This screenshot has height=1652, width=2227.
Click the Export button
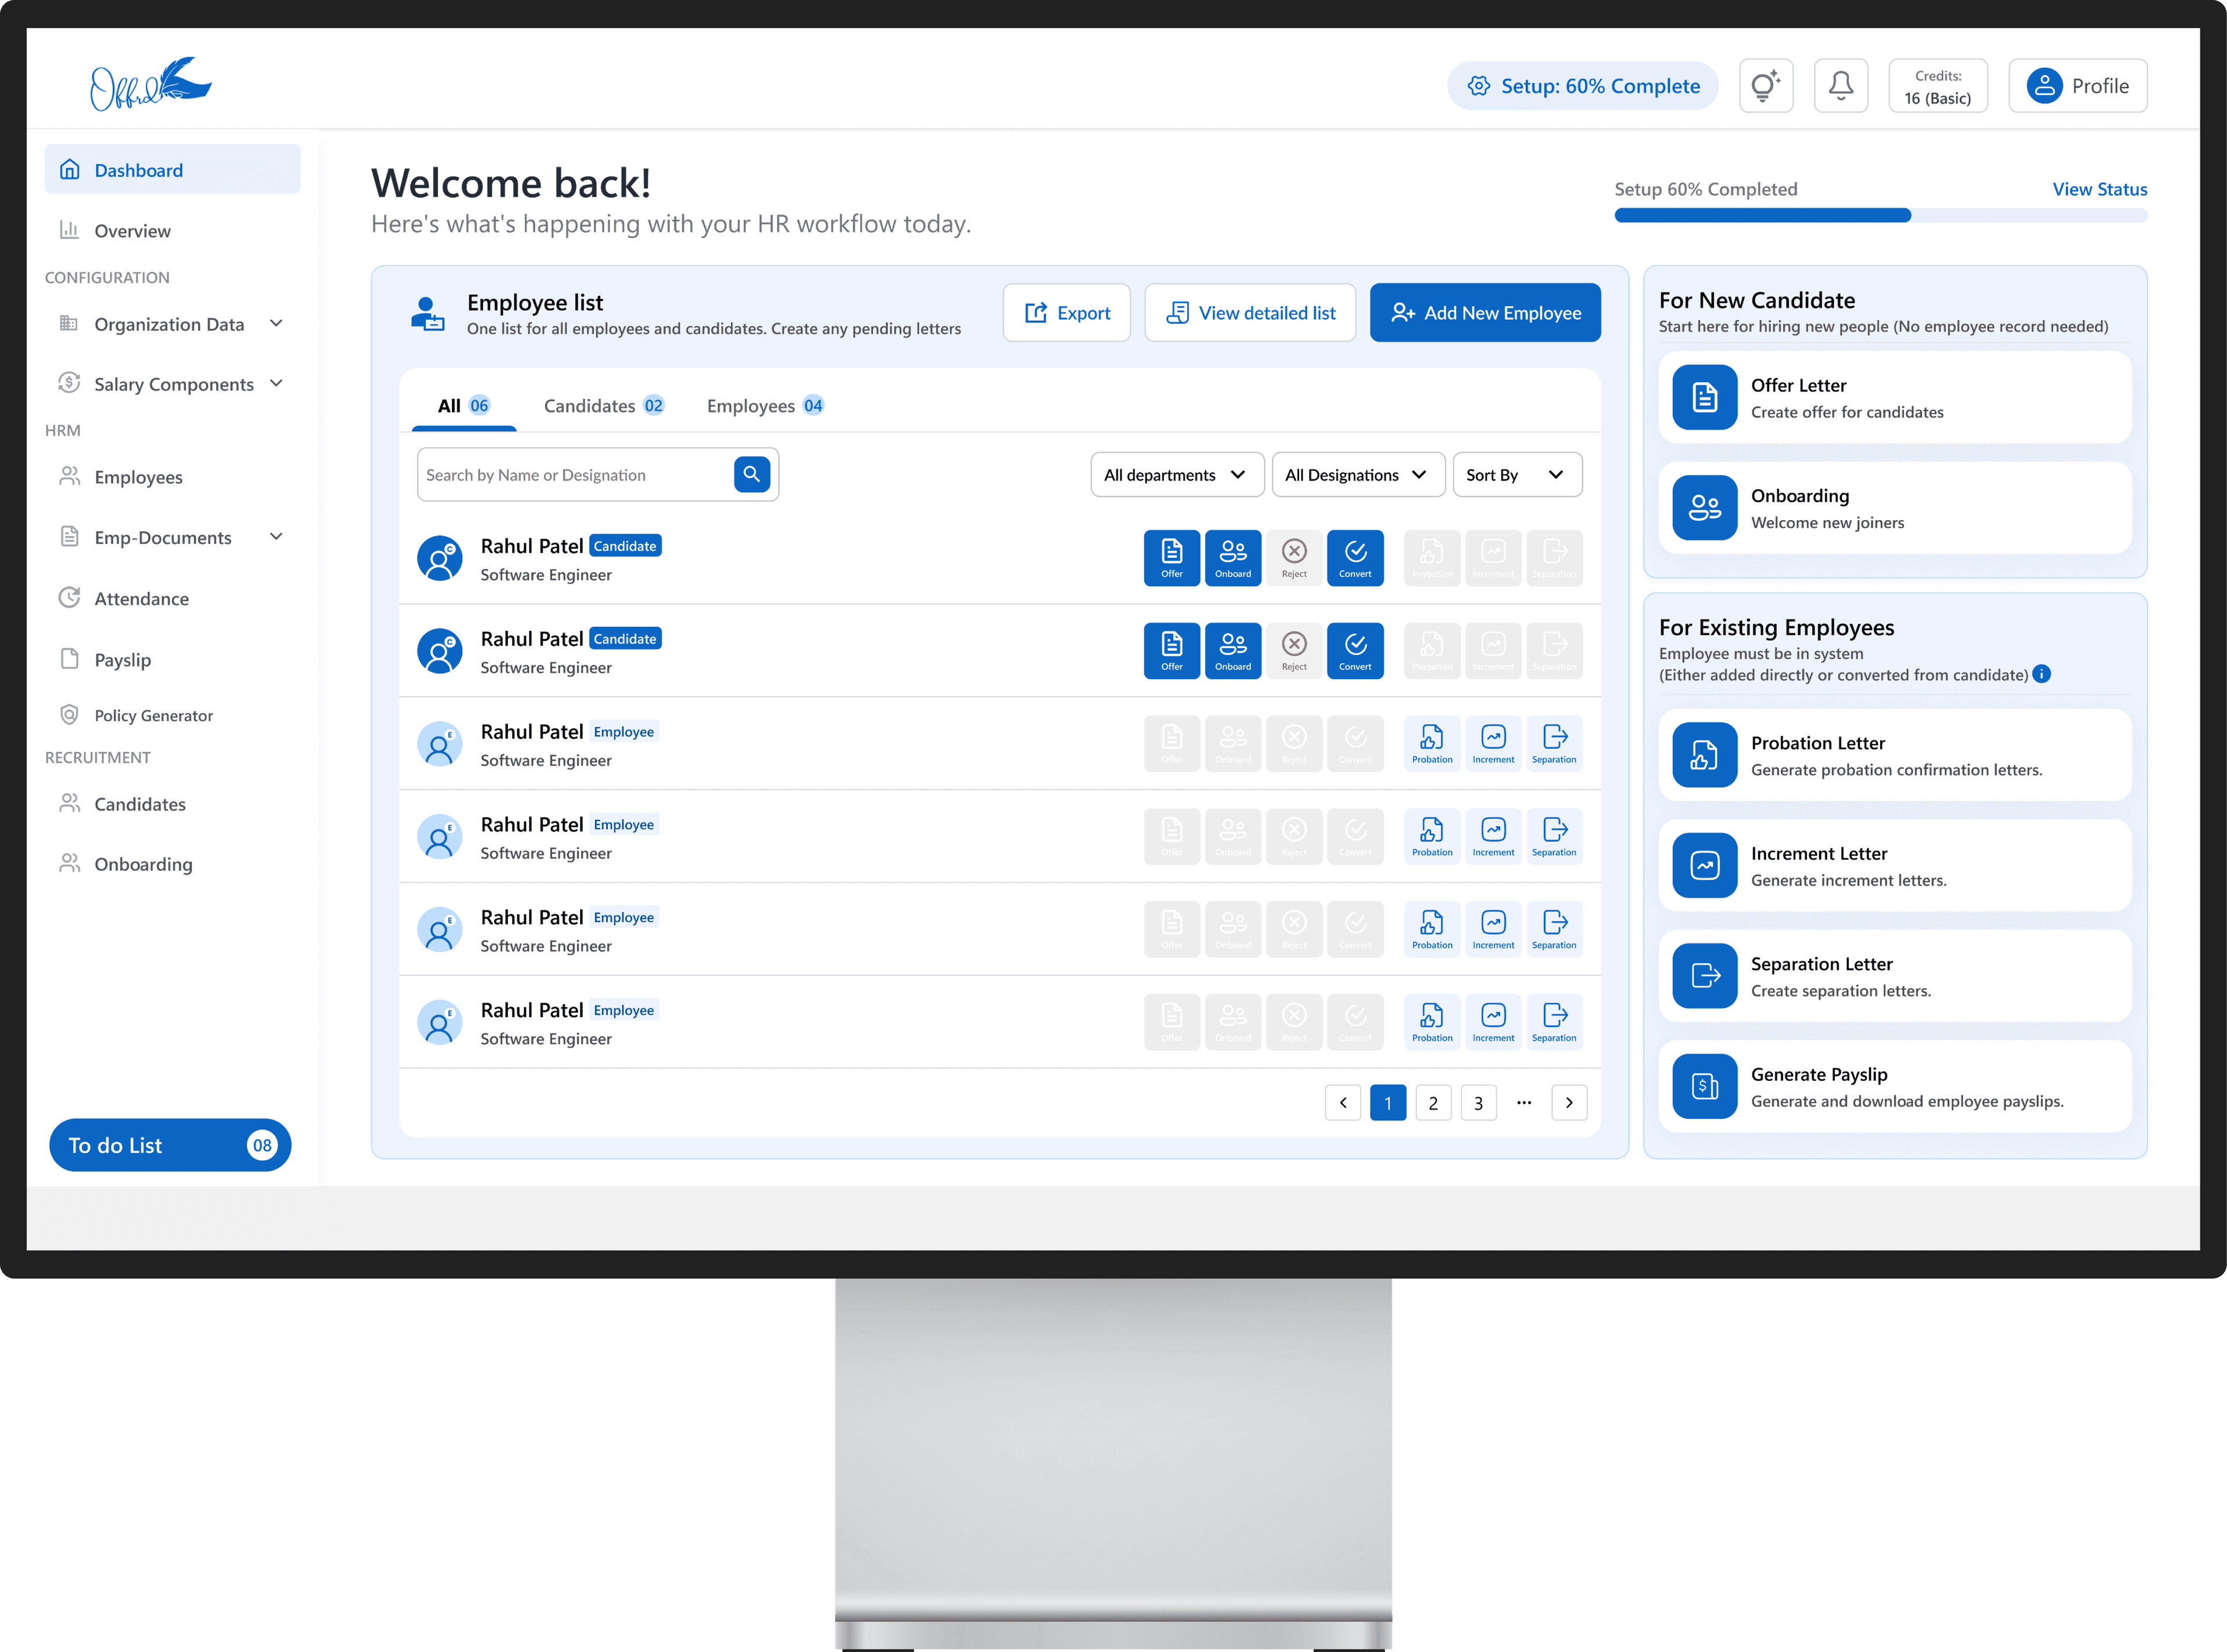click(x=1066, y=313)
